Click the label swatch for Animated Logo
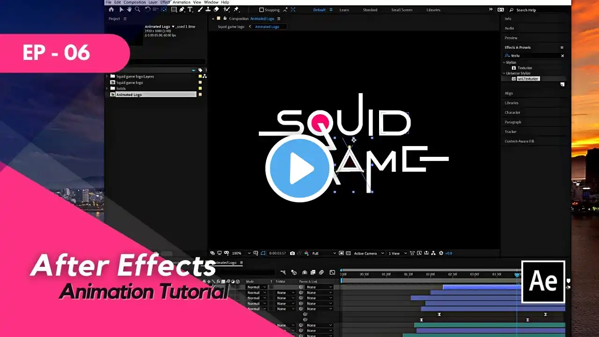The height and width of the screenshot is (337, 599). pyautogui.click(x=200, y=95)
